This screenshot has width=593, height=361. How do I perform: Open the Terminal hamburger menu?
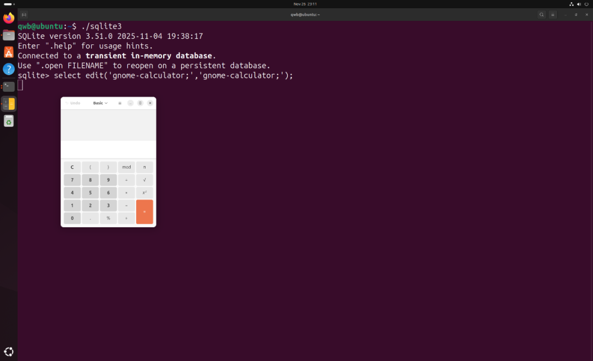(552, 15)
